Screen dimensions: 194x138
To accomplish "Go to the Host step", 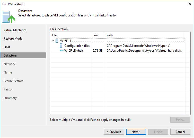I will point(7,47).
